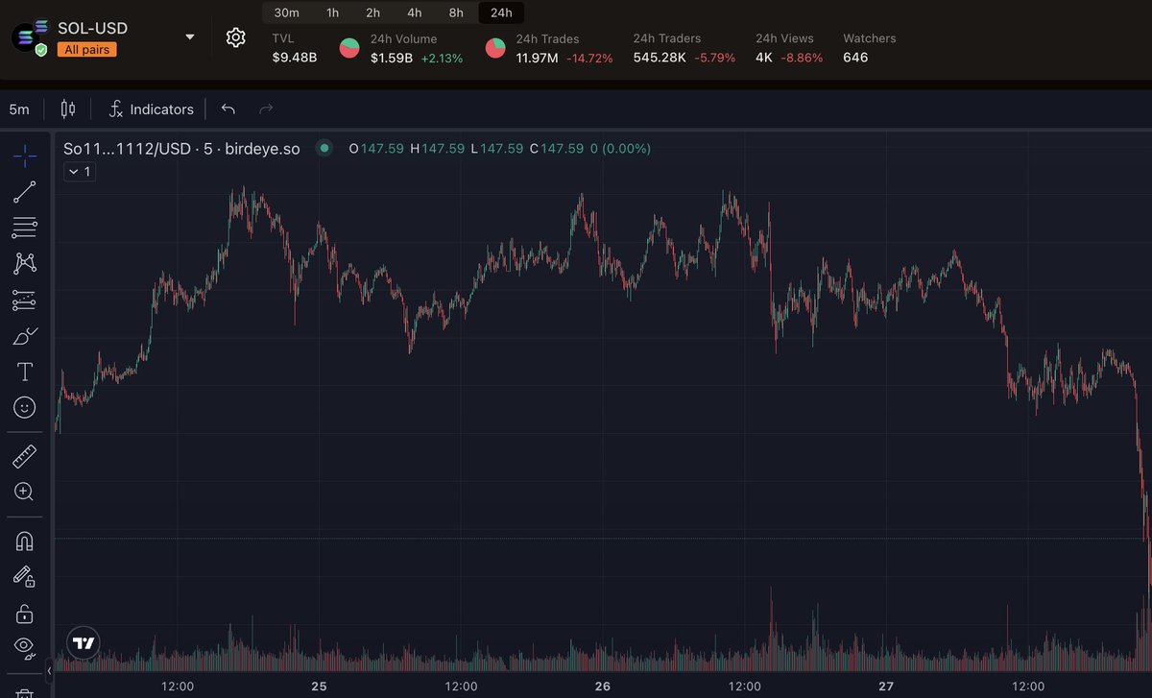
Task: Switch stats to the 8h tab
Action: (x=456, y=12)
